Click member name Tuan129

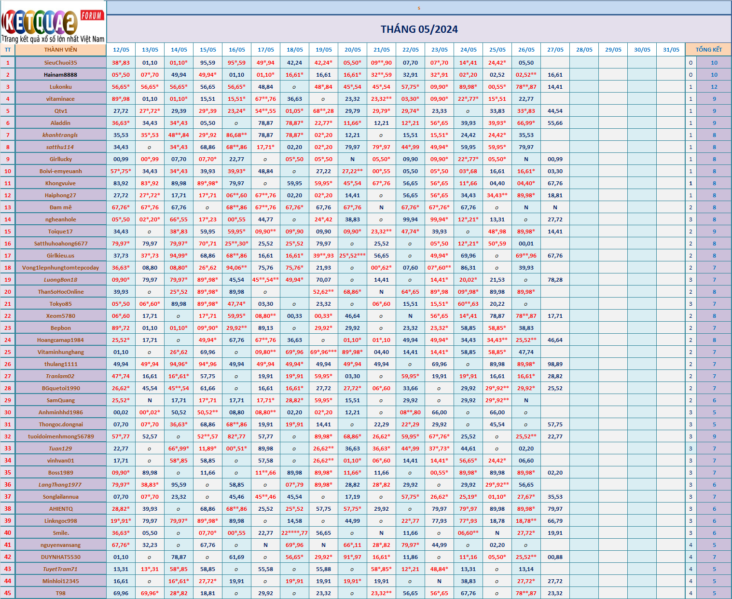click(61, 449)
